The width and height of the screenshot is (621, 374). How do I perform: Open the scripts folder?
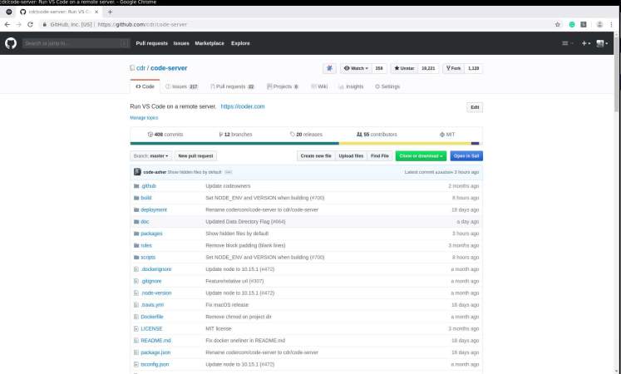coord(148,258)
